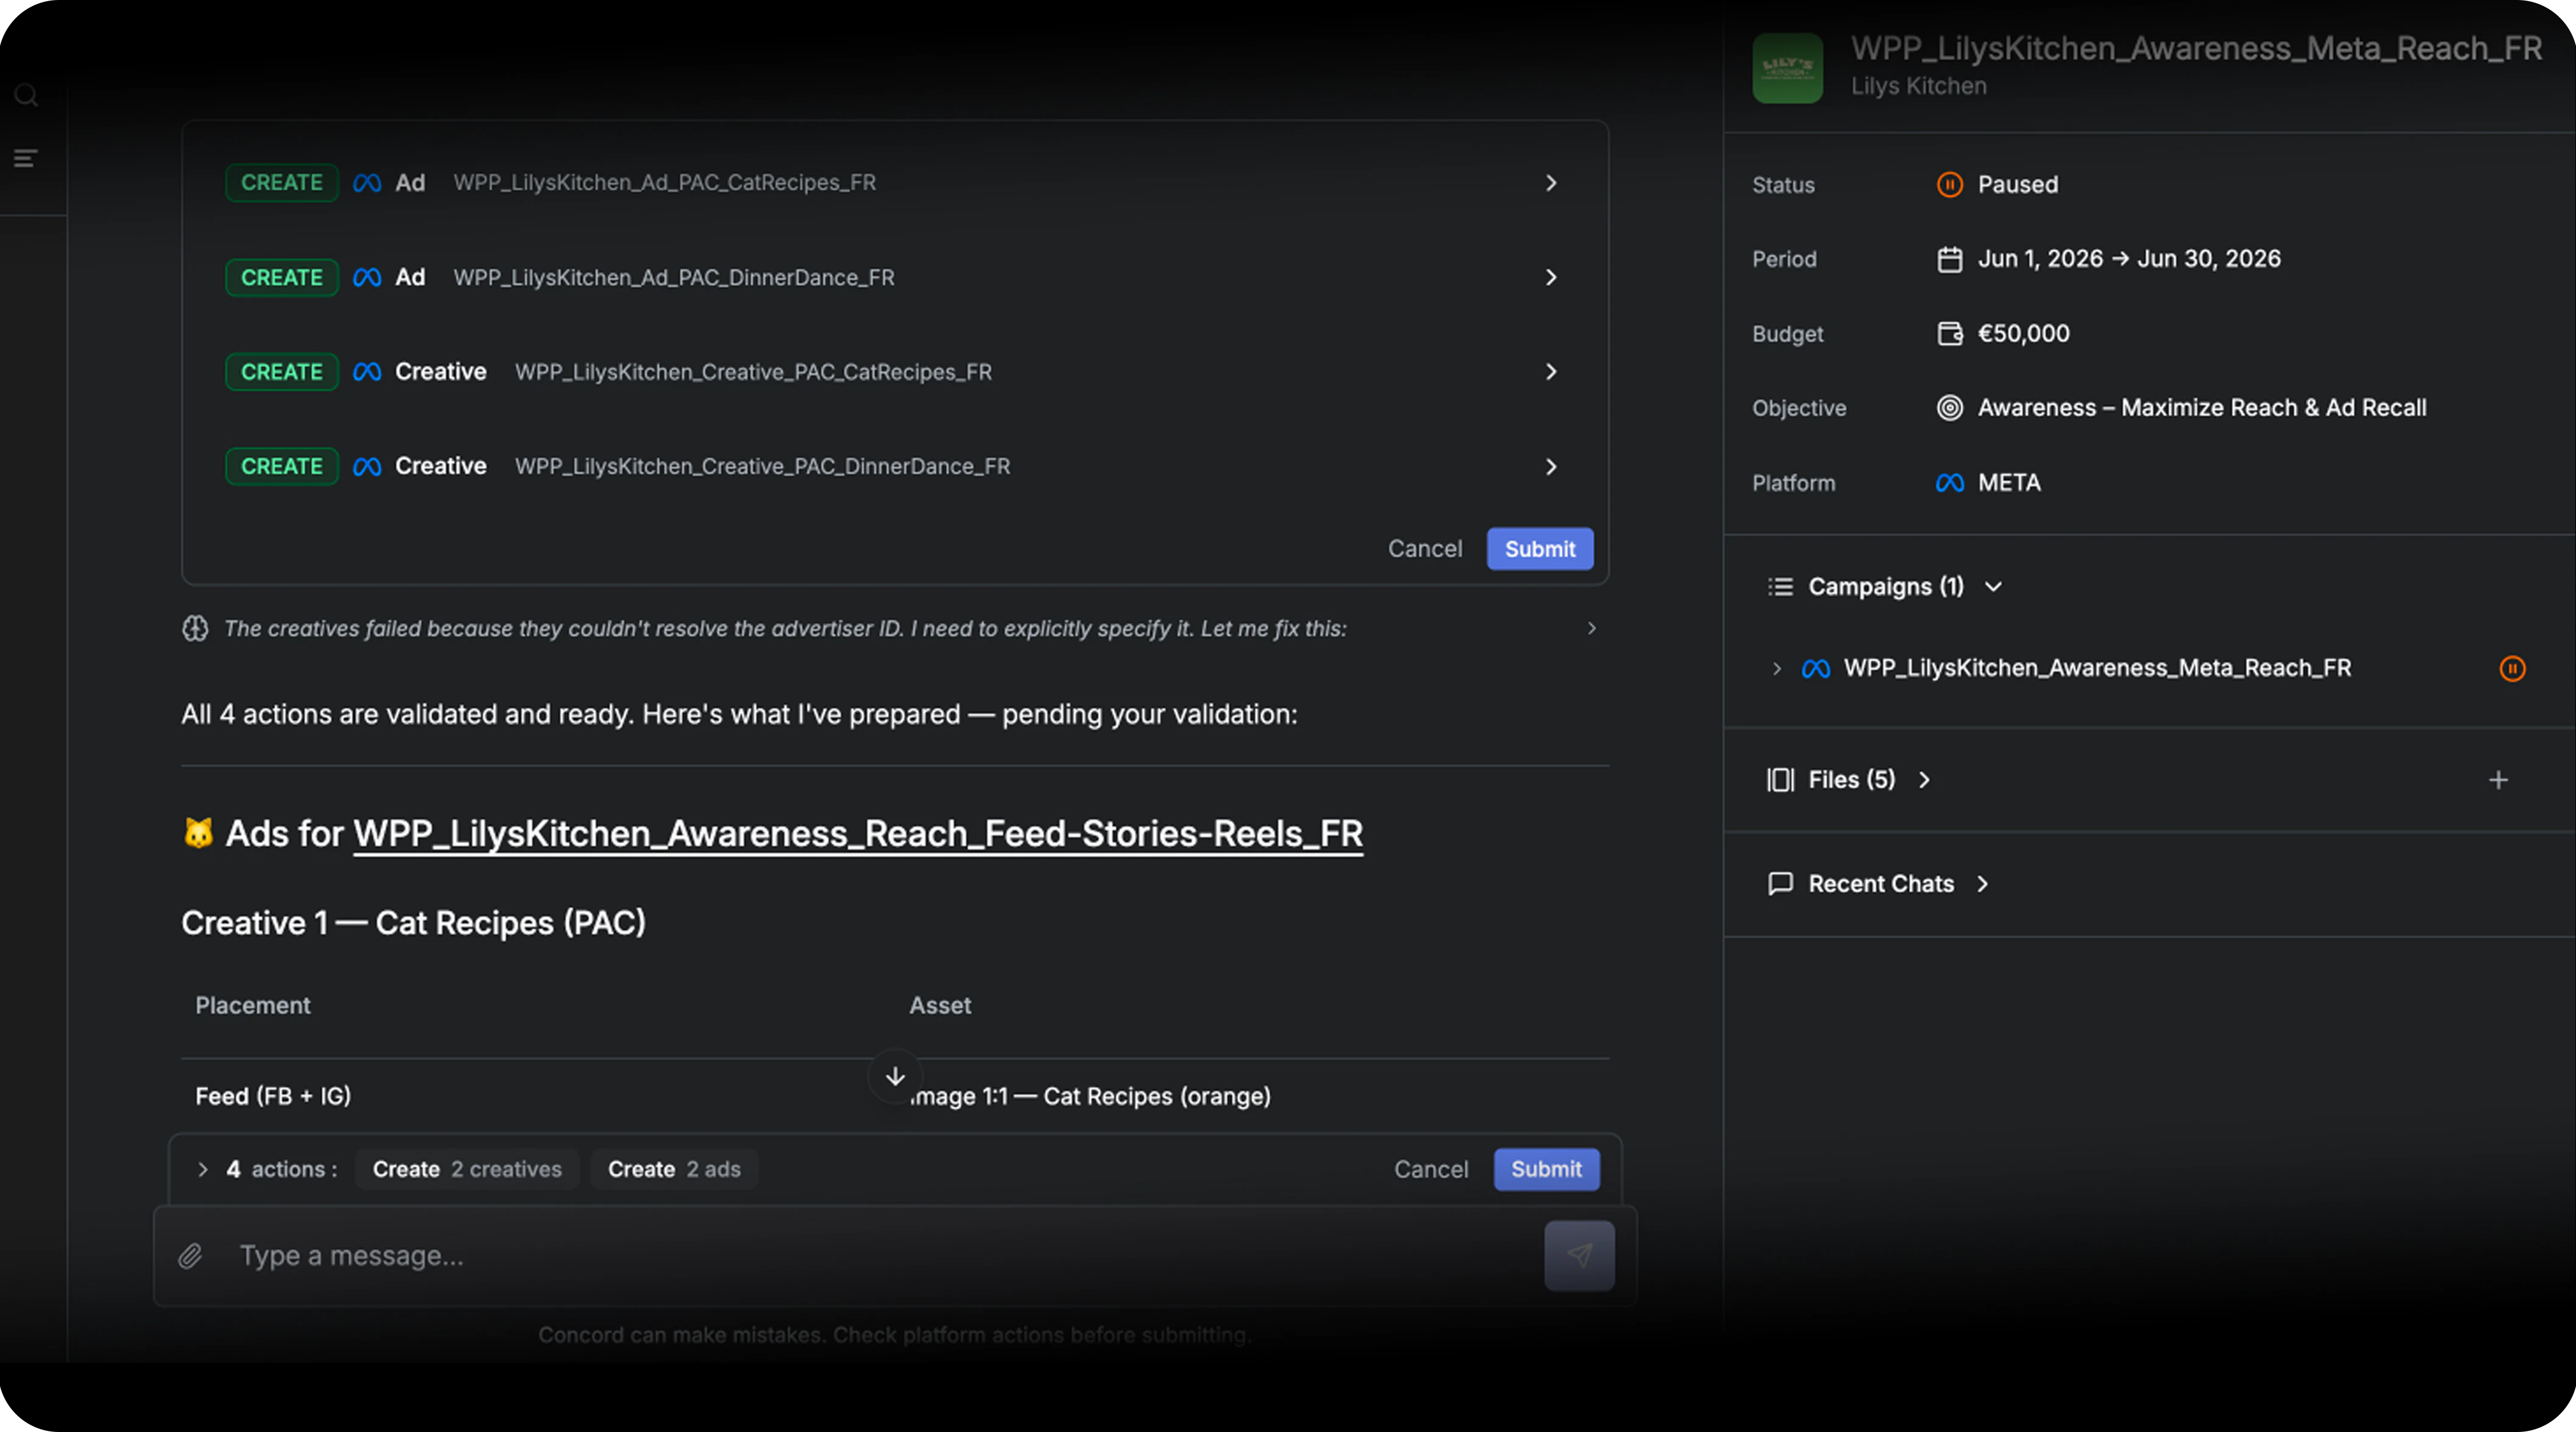2576x1432 pixels.
Task: Click the Paused status text
Action: tap(2018, 185)
